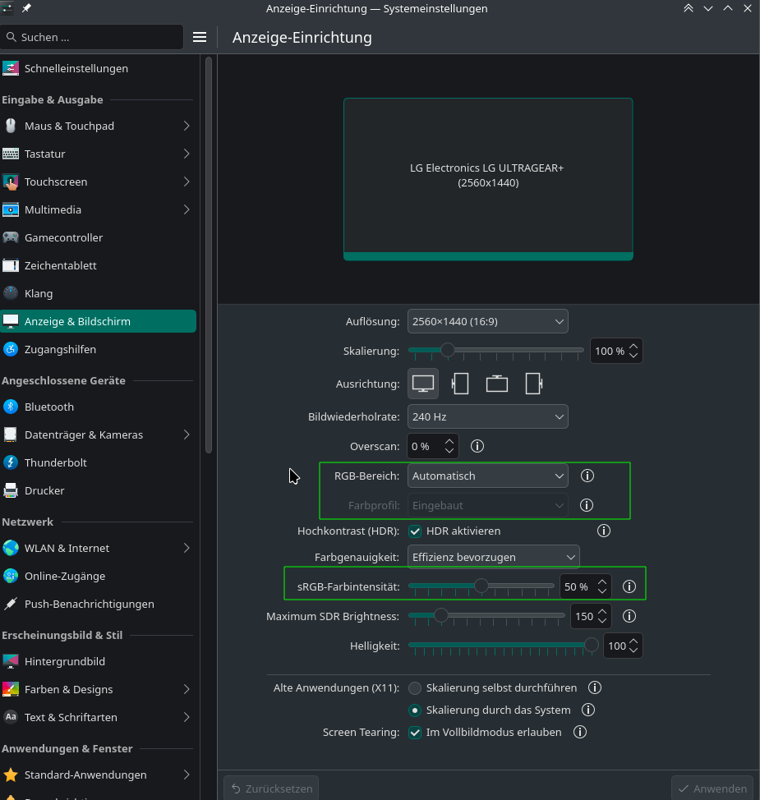
Task: Open the Farbgenauigkeit dropdown
Action: 494,557
